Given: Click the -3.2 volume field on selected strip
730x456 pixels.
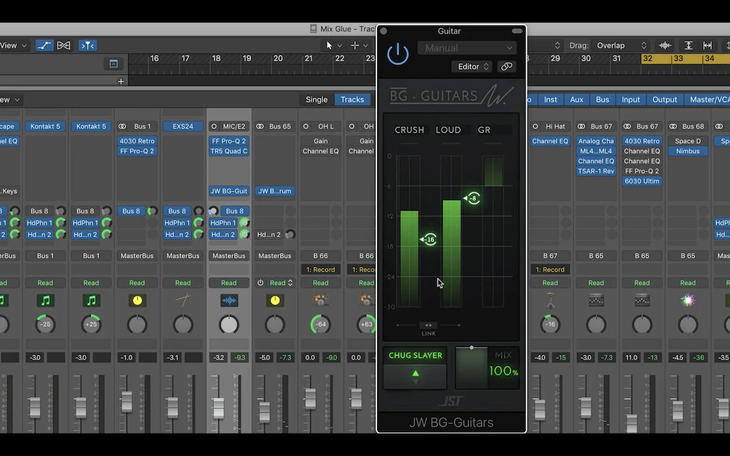Looking at the screenshot, I should point(219,358).
